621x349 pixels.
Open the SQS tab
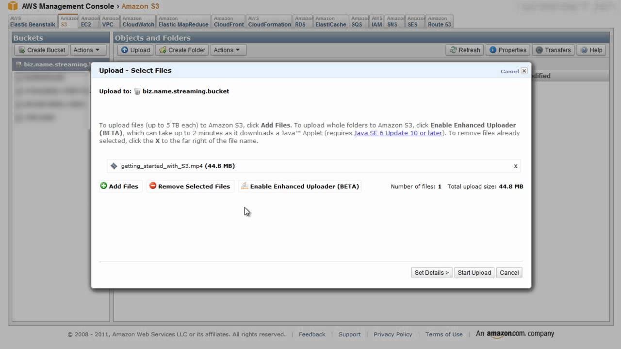click(x=360, y=22)
